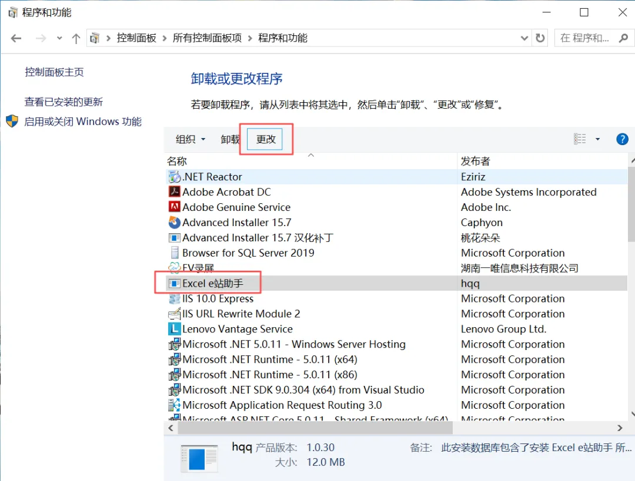Open 启用或关闭 Windows 功能 link
The image size is (635, 481).
pyautogui.click(x=83, y=122)
